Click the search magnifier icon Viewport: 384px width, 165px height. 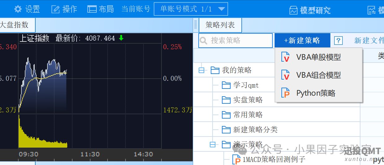point(204,41)
